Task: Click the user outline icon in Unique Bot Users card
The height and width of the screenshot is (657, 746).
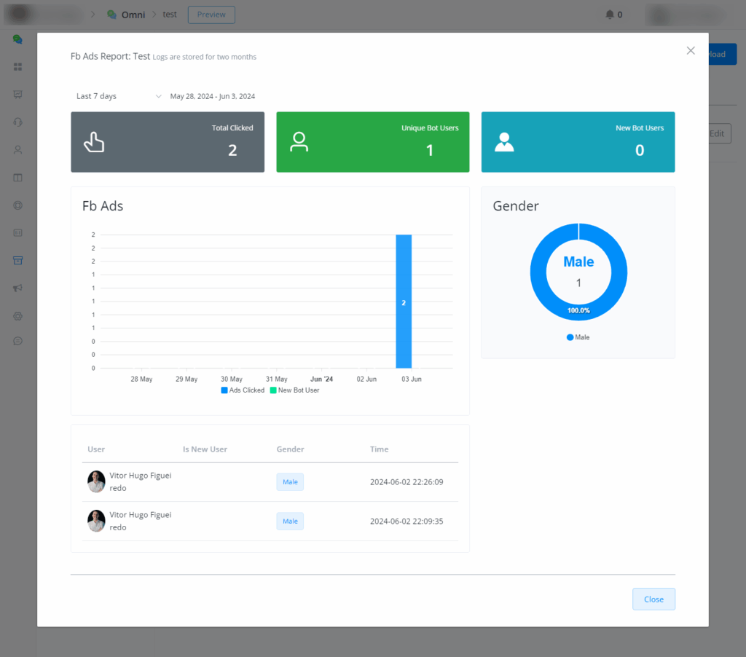Action: [299, 142]
